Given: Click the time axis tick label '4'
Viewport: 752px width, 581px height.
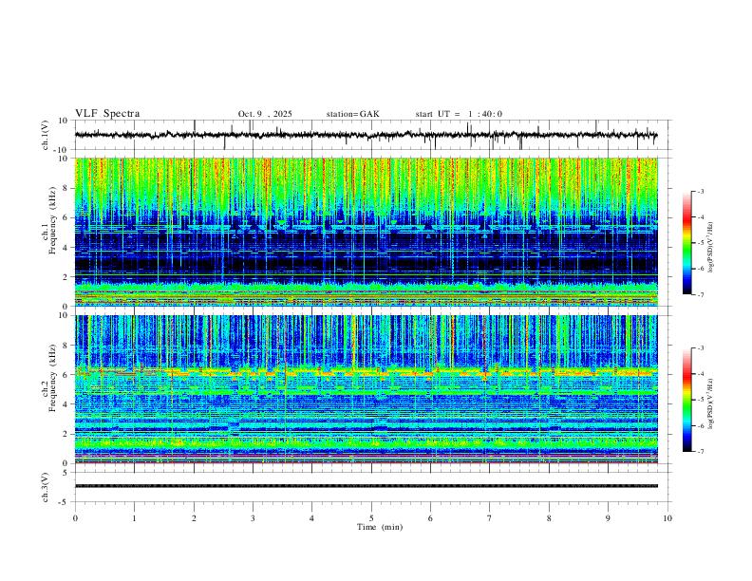Looking at the screenshot, I should pos(311,518).
